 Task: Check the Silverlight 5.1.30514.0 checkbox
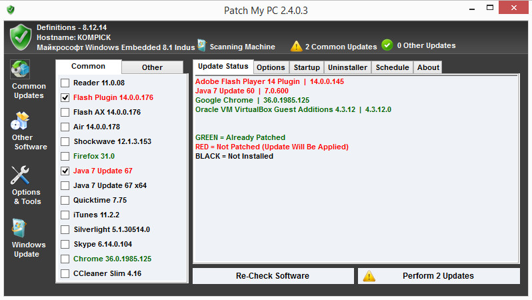coord(65,229)
